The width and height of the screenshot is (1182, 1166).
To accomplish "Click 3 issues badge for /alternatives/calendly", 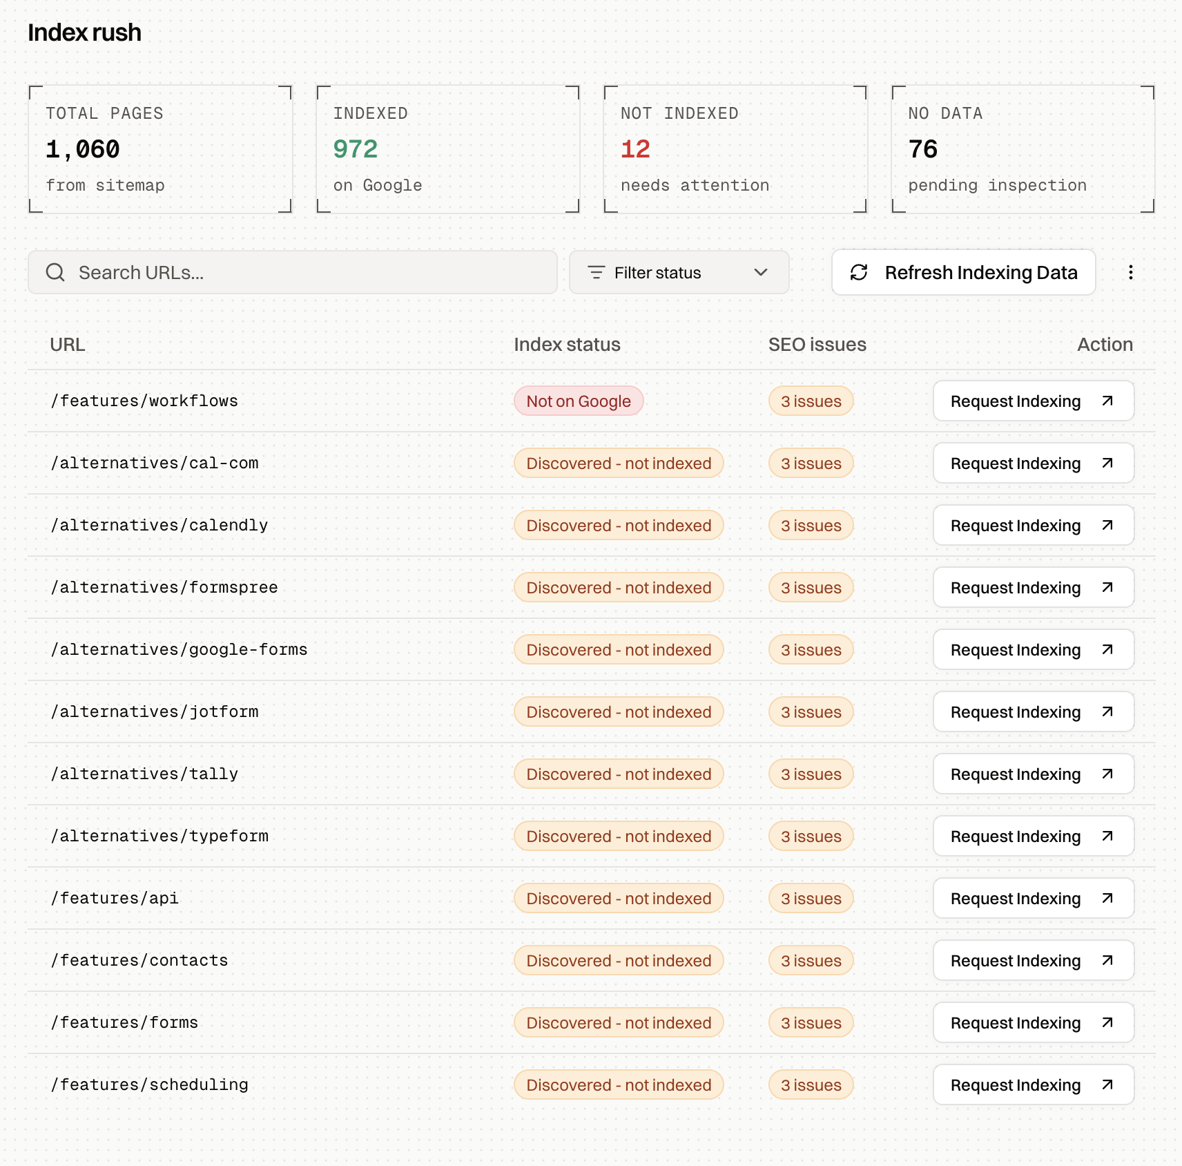I will pos(811,525).
